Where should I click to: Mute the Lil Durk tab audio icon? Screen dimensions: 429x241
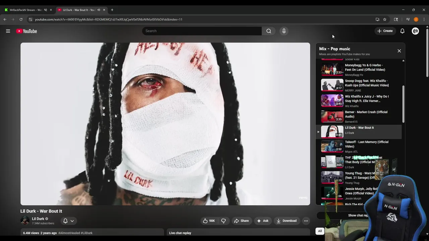click(99, 10)
